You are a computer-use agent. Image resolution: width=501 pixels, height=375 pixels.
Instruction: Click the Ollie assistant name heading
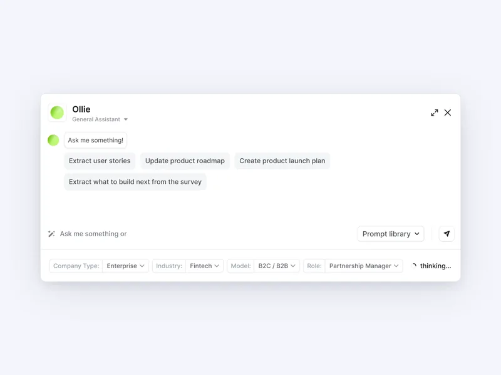pos(81,109)
